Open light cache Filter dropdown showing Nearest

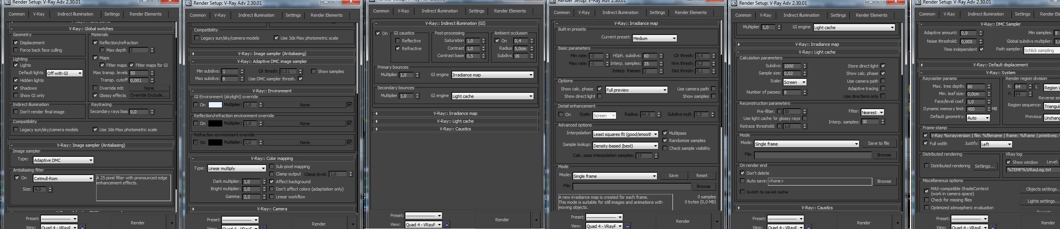(x=872, y=113)
